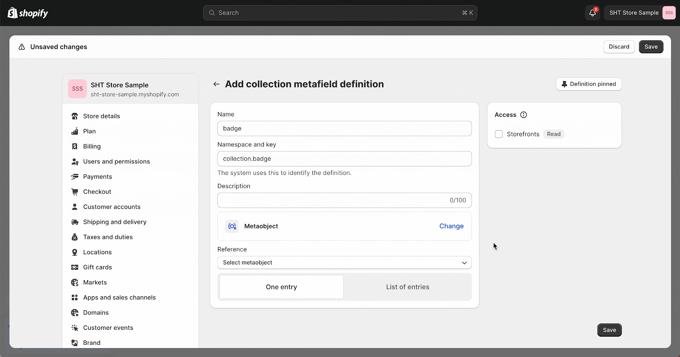The height and width of the screenshot is (357, 680).
Task: Click the unsaved changes warning icon
Action: click(x=22, y=47)
